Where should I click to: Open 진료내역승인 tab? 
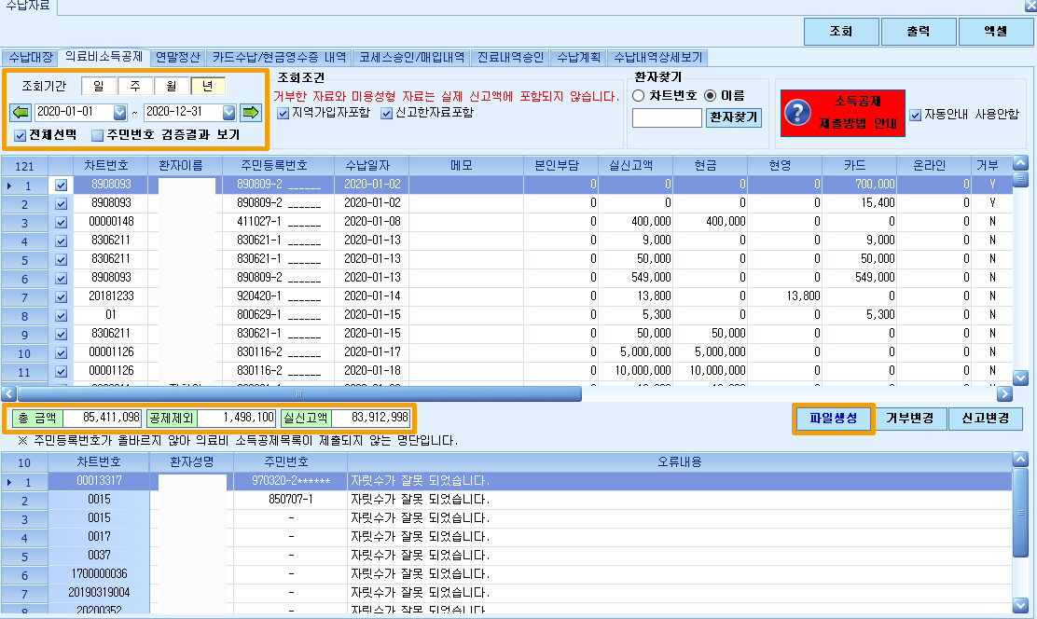click(510, 58)
